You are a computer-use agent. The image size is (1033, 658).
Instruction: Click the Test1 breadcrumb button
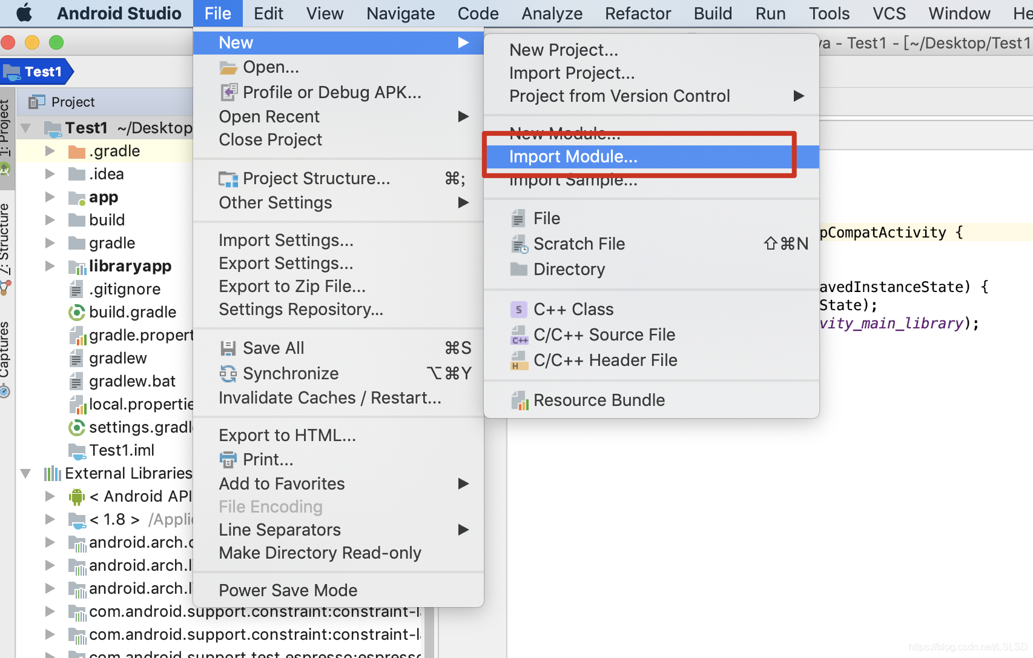(x=36, y=72)
